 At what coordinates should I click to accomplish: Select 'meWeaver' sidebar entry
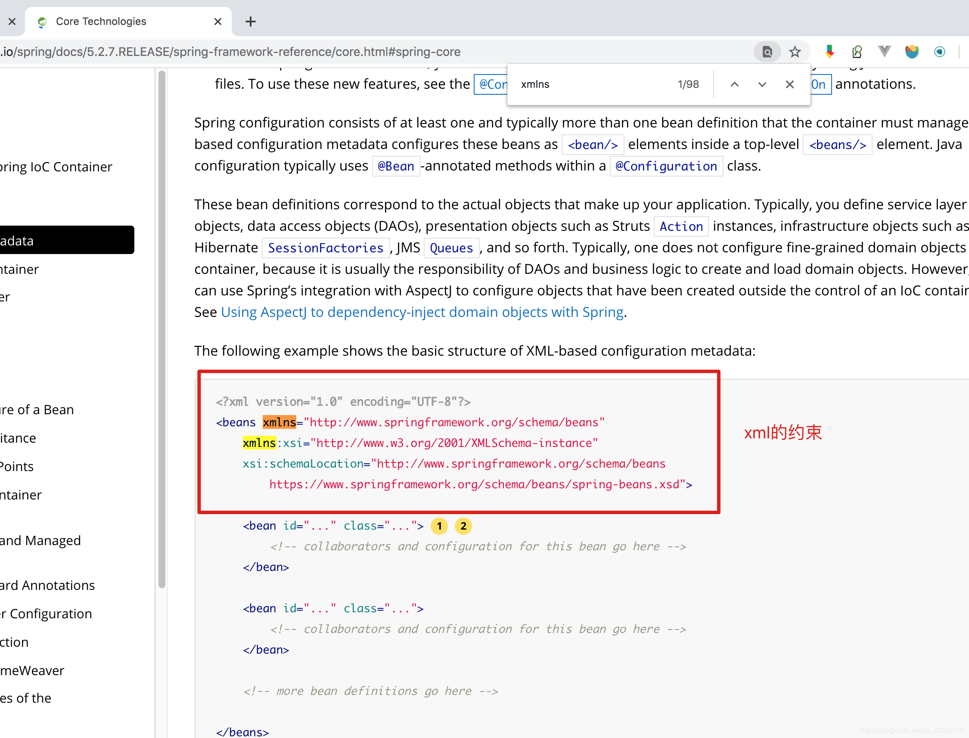(32, 671)
